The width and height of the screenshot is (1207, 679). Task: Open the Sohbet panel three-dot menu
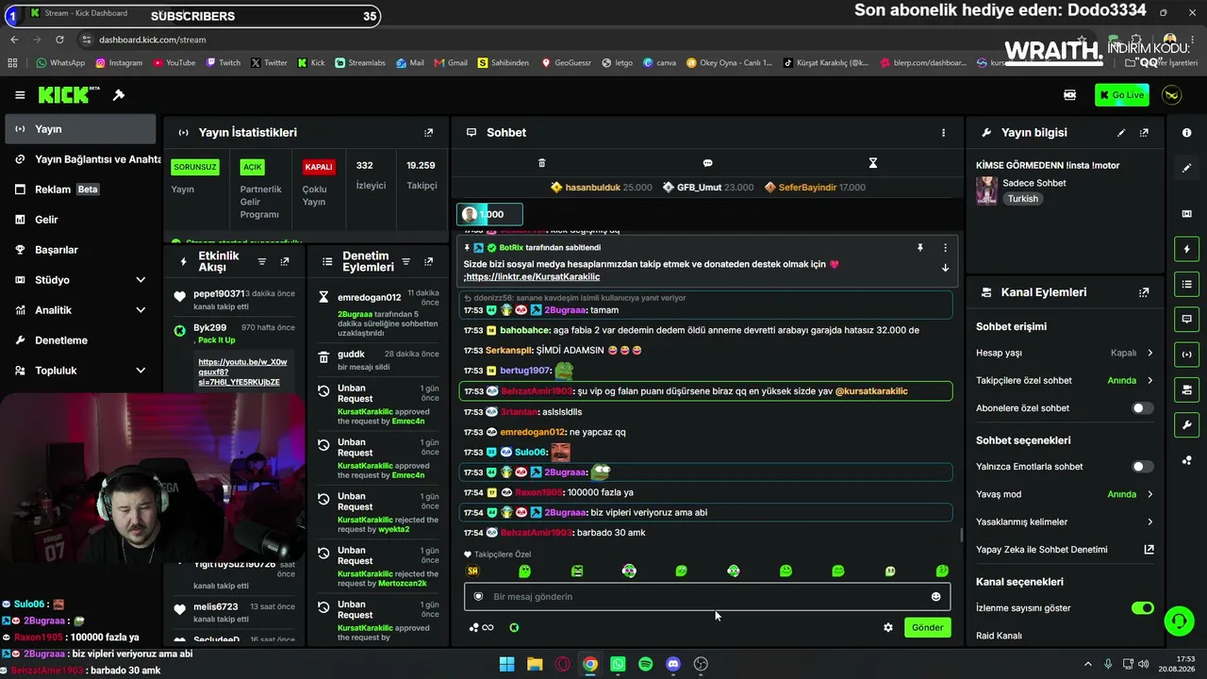click(x=943, y=133)
